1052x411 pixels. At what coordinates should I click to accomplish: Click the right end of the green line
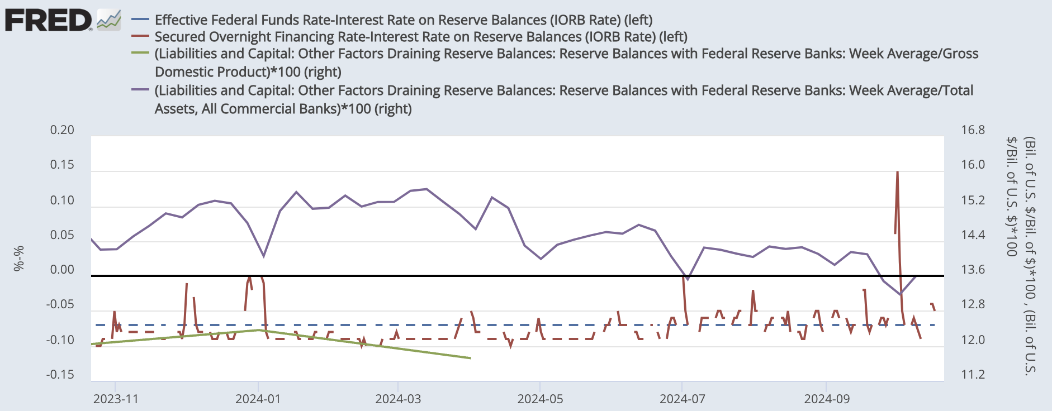click(470, 358)
